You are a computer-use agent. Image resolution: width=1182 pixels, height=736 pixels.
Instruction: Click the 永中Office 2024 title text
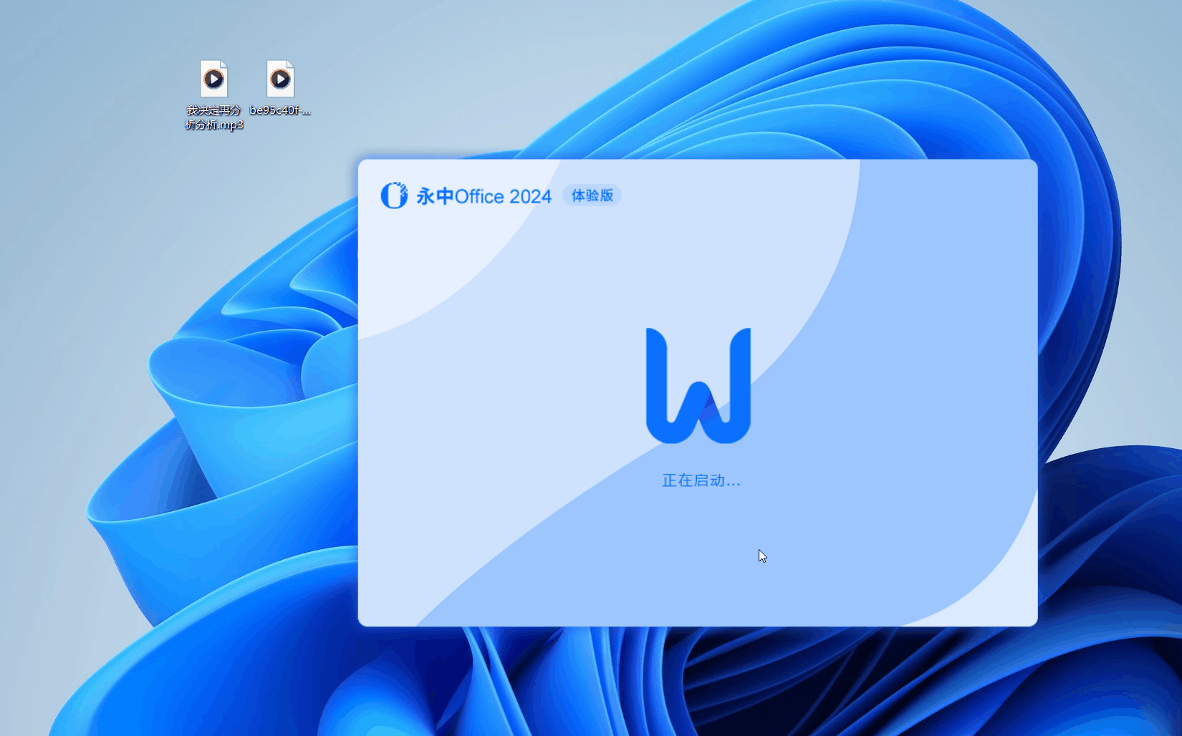[484, 196]
